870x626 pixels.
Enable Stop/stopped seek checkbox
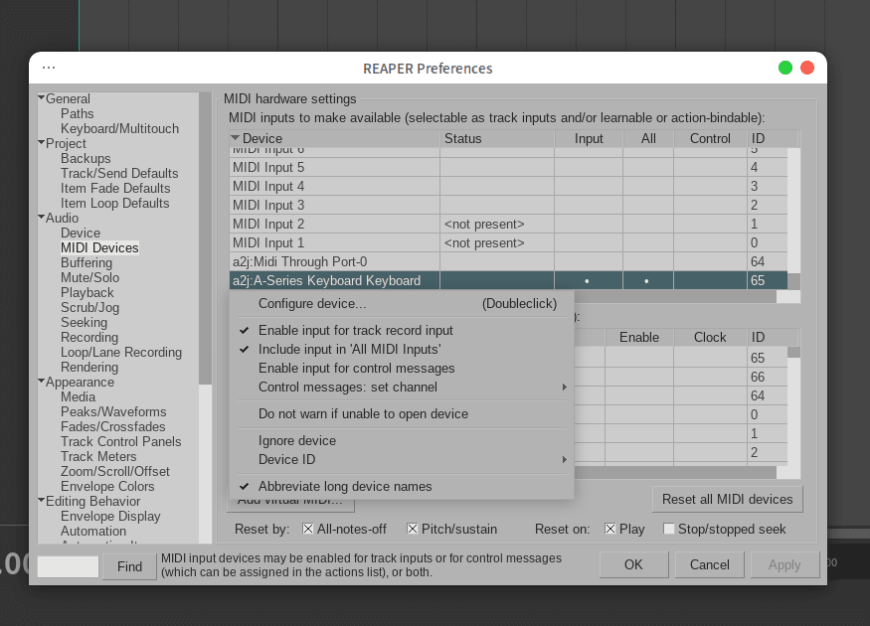coord(669,529)
